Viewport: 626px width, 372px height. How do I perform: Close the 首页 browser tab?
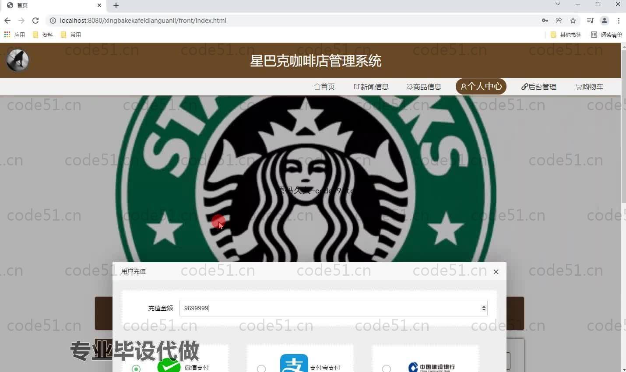pos(99,5)
